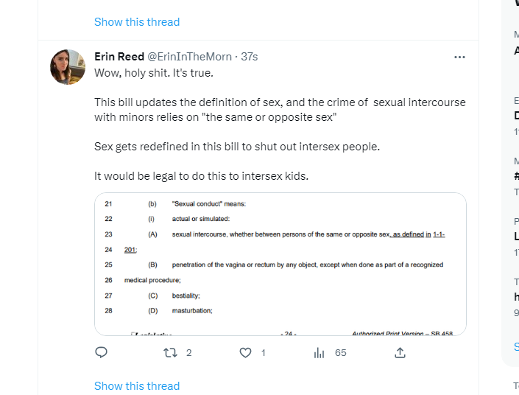Click Erin Reed's profile avatar
The height and width of the screenshot is (395, 519).
(68, 67)
